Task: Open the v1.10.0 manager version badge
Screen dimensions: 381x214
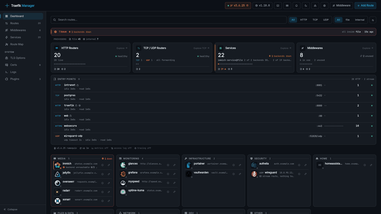Action: click(x=263, y=5)
